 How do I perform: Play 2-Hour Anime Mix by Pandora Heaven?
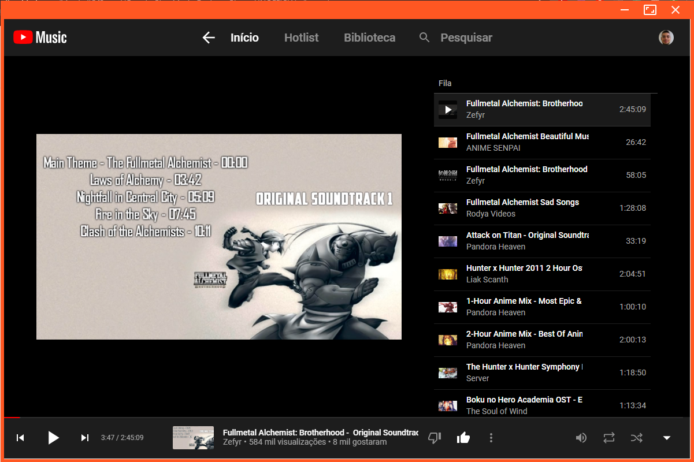542,340
